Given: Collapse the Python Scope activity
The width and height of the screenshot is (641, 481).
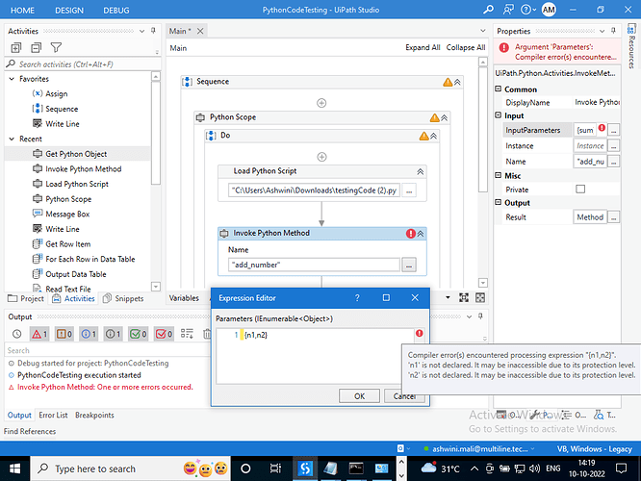Looking at the screenshot, I should click(x=445, y=117).
